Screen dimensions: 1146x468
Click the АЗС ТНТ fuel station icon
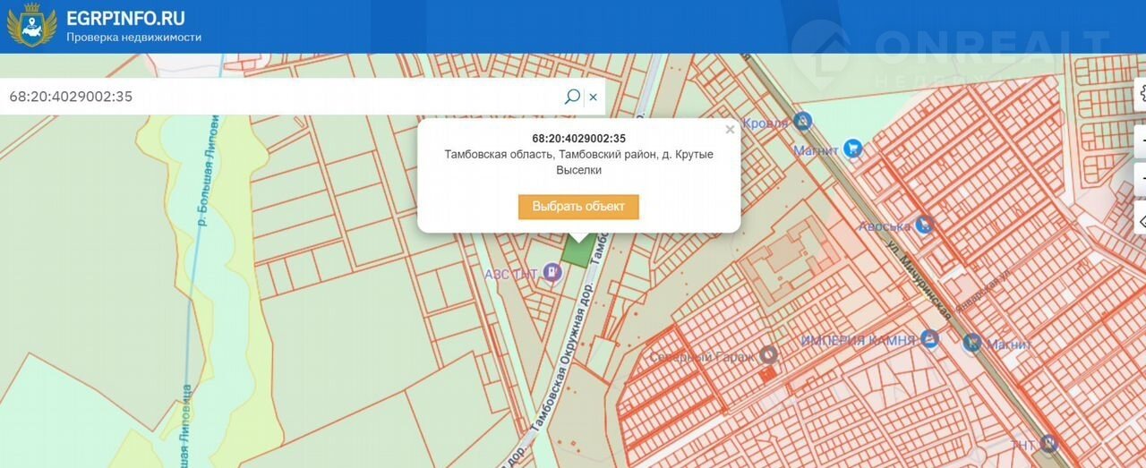[x=552, y=274]
